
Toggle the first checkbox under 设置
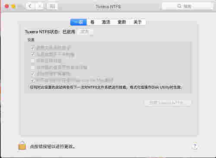coord(33,47)
